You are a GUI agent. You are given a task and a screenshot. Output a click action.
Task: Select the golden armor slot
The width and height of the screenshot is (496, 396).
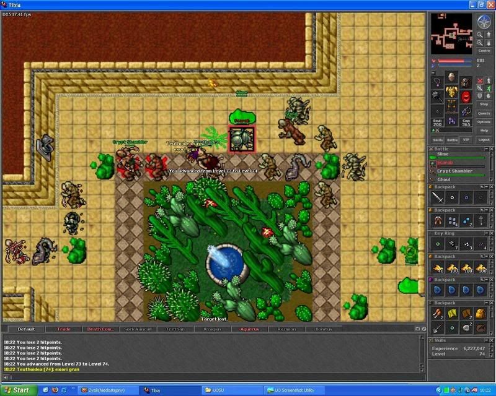click(452, 92)
